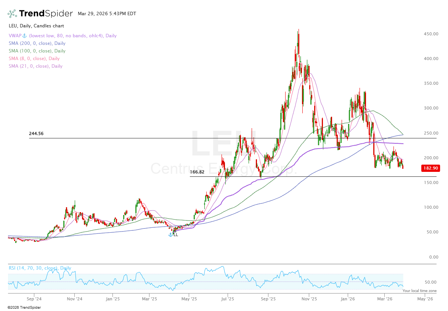Click the Your local time zone note
Image resolution: width=448 pixels, height=311 pixels.
(x=419, y=291)
